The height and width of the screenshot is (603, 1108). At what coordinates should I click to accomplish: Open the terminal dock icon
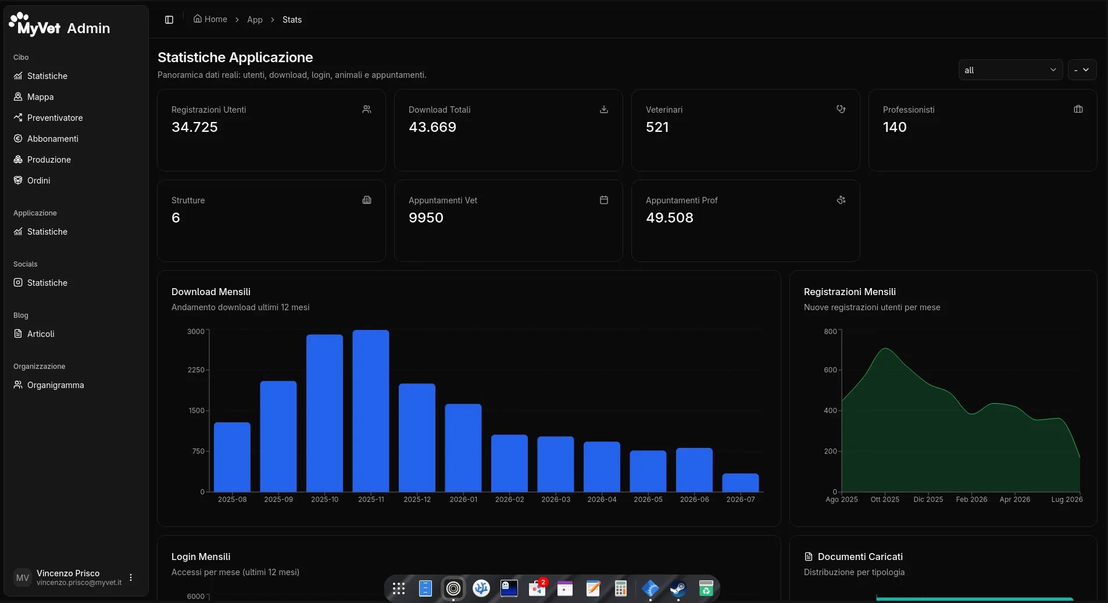[509, 588]
